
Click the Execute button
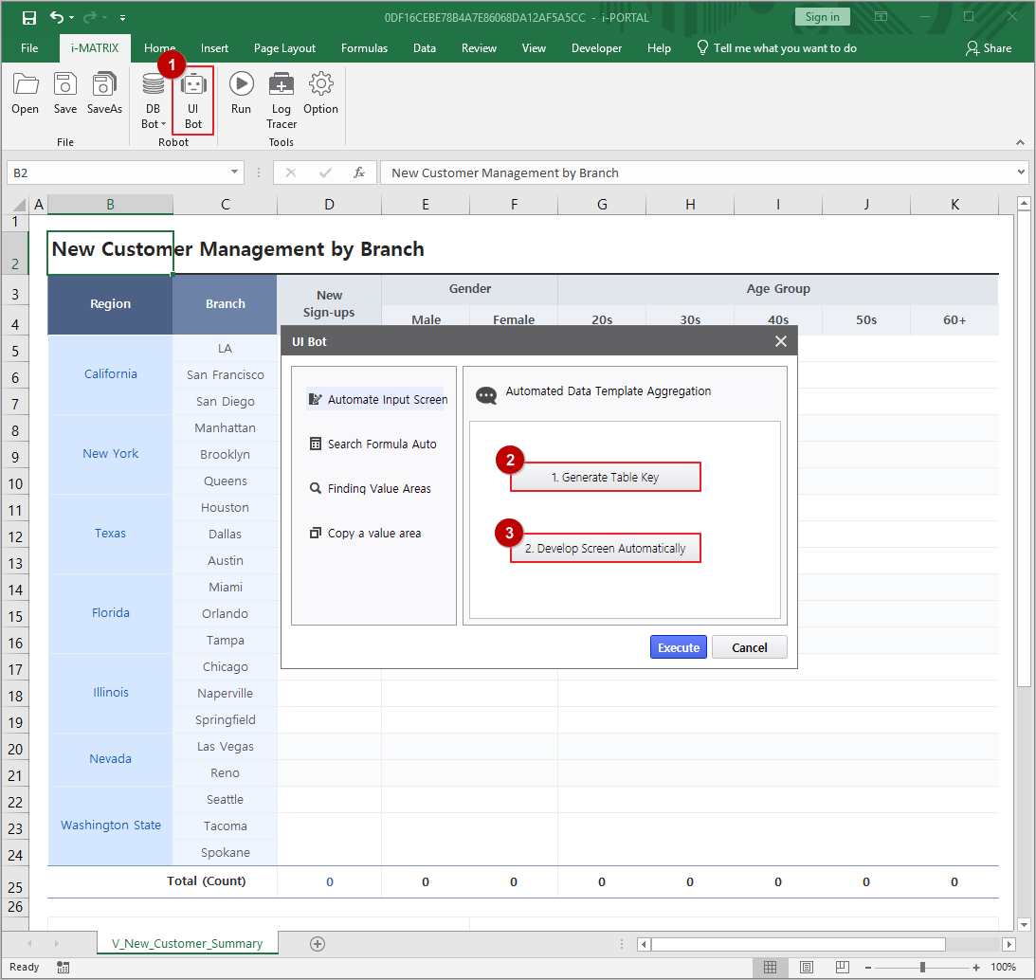tap(678, 647)
